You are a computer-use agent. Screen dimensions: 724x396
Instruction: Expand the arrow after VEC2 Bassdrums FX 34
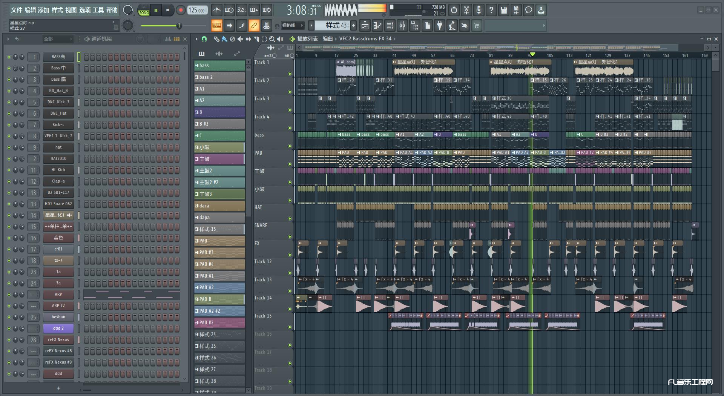395,39
